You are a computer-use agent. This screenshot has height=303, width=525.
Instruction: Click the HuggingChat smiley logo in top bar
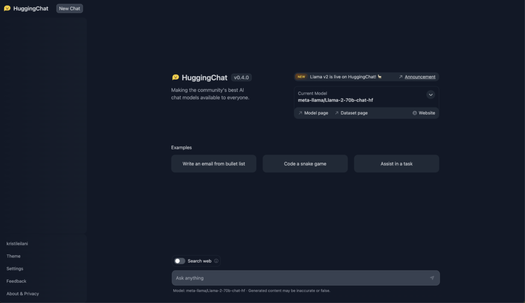pos(7,8)
